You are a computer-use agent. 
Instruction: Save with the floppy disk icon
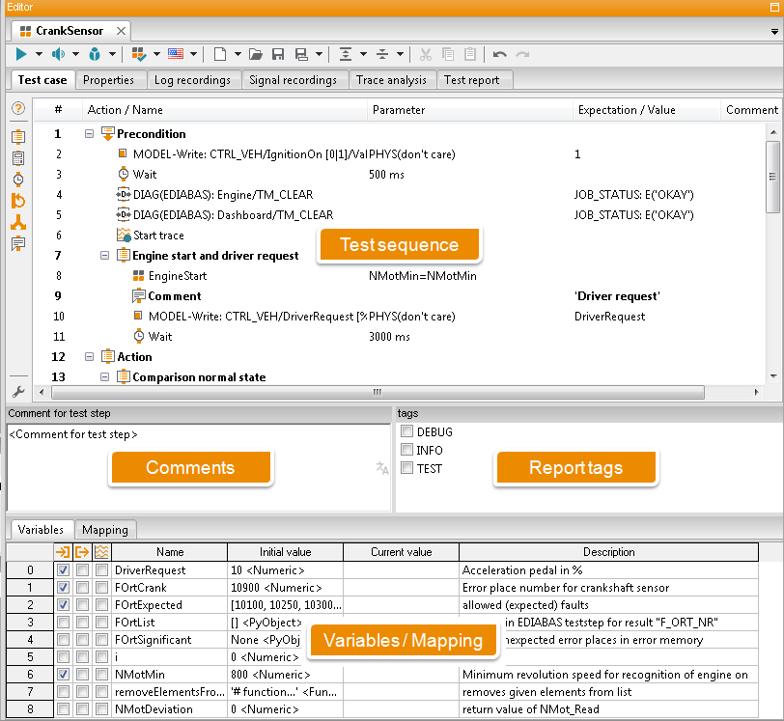278,54
